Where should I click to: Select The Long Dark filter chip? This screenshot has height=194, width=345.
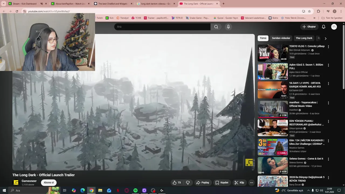pyautogui.click(x=304, y=38)
